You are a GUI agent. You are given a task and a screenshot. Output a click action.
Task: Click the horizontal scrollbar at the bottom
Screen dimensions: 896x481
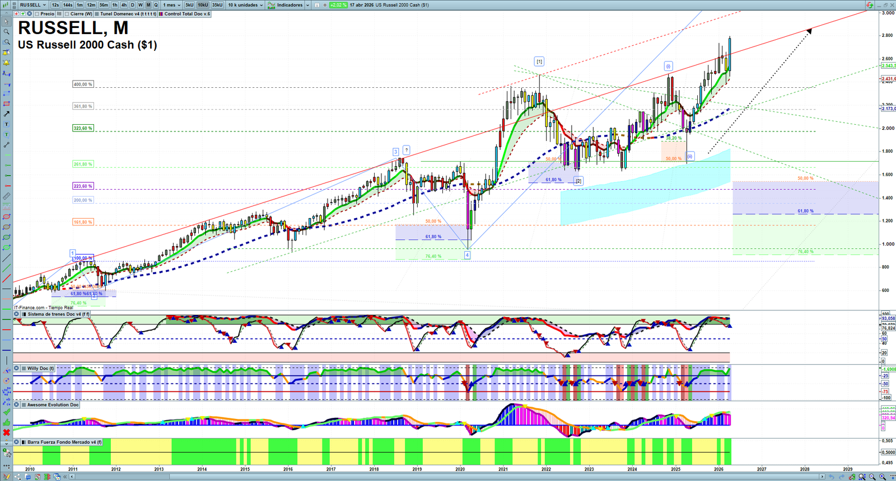[446, 477]
